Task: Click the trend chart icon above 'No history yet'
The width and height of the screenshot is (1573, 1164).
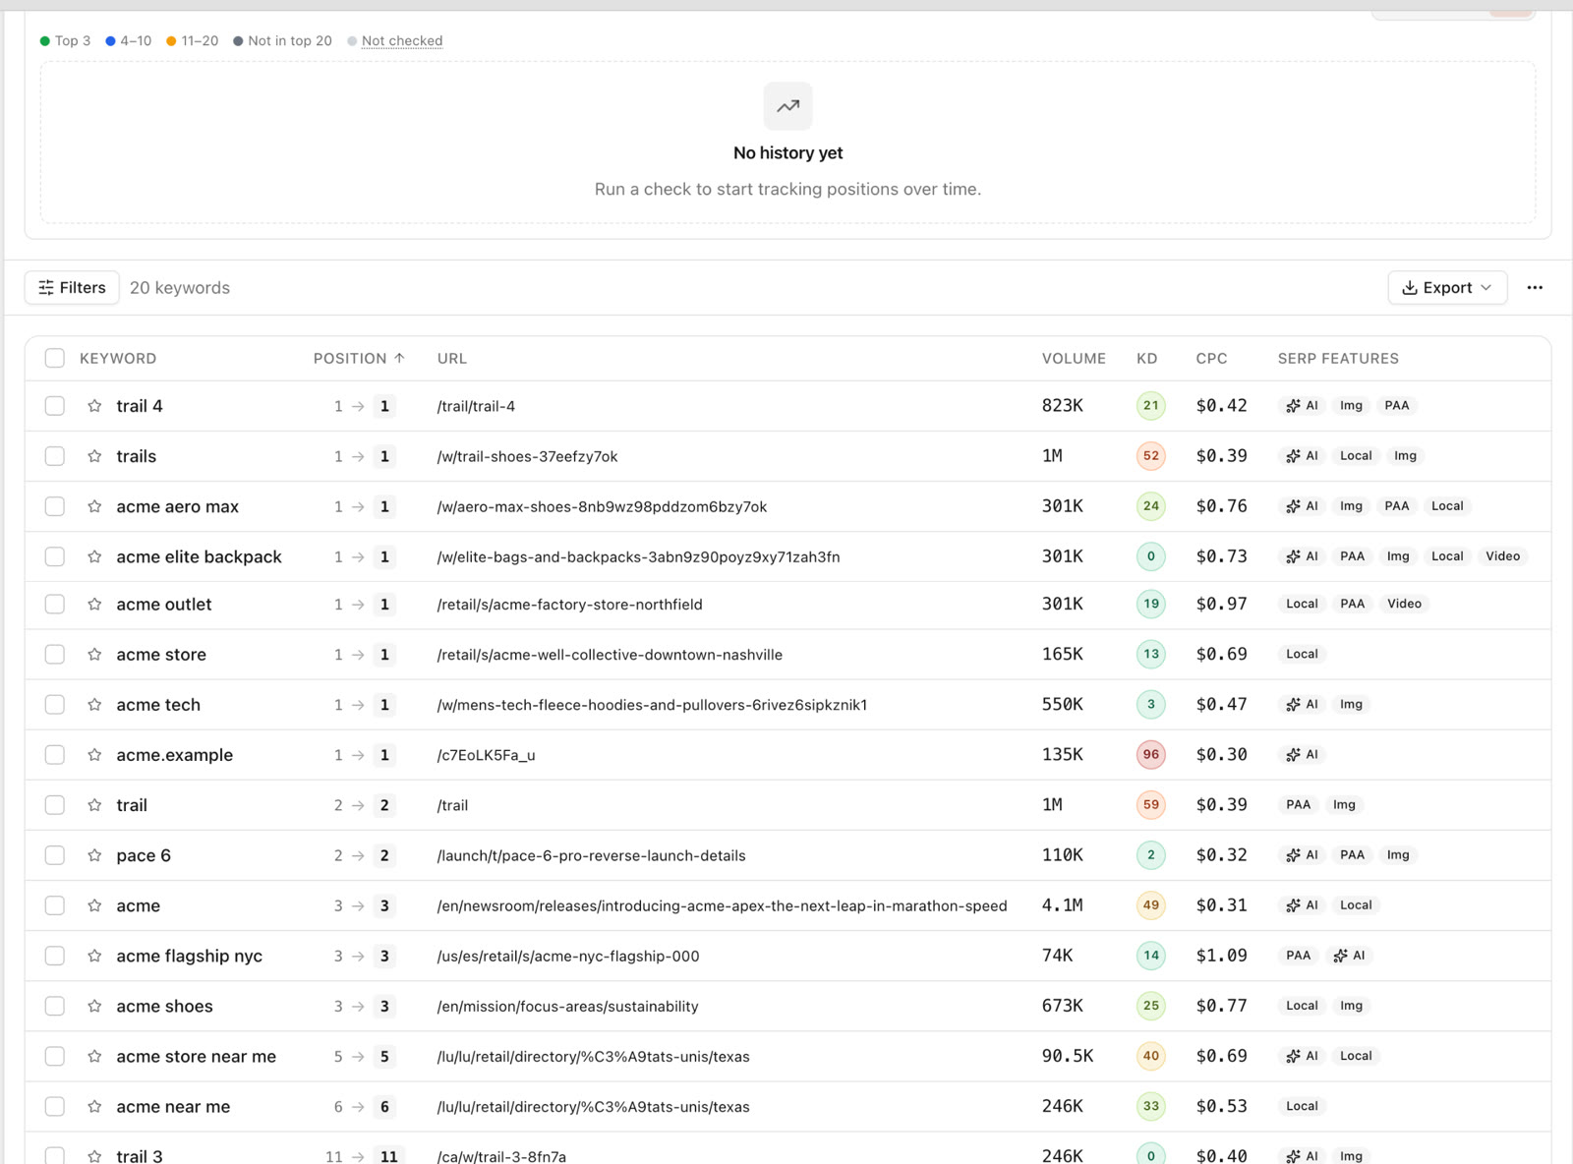Action: point(788,106)
